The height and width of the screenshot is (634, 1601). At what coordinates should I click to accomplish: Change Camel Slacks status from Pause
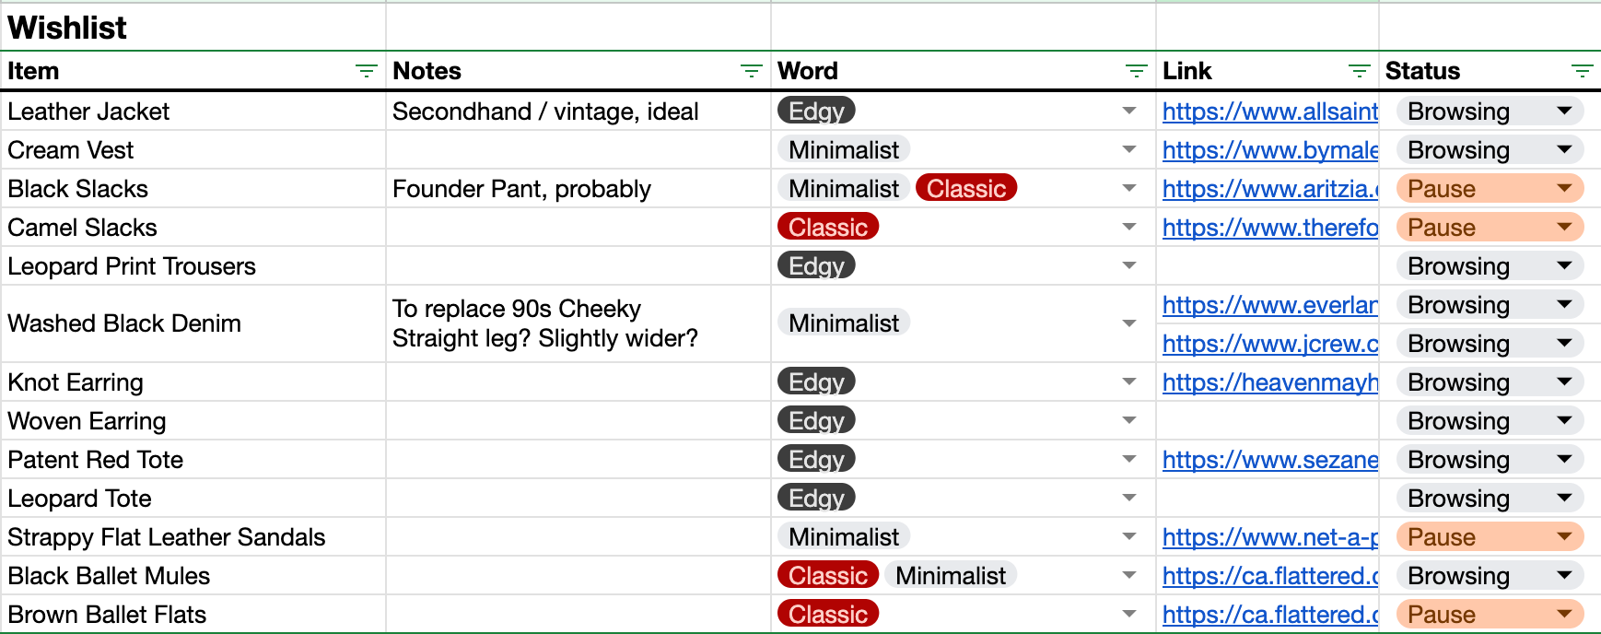point(1490,227)
